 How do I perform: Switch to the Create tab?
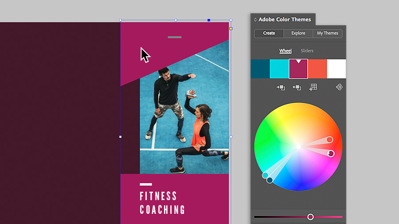click(269, 33)
